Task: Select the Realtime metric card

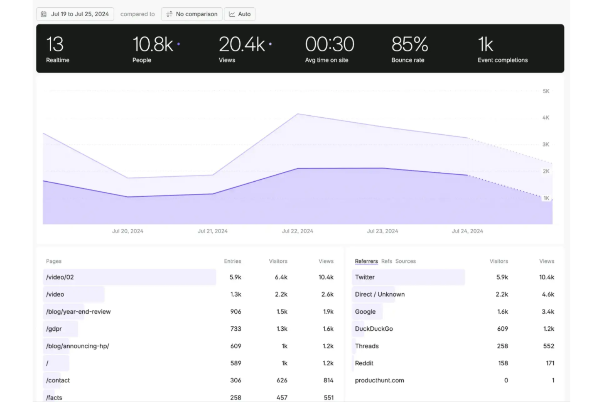Action: click(57, 48)
